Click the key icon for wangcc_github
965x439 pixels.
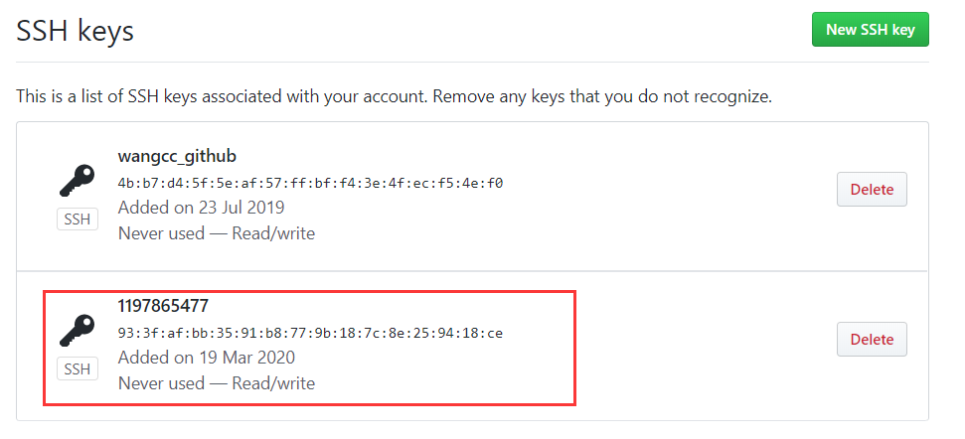tap(77, 180)
